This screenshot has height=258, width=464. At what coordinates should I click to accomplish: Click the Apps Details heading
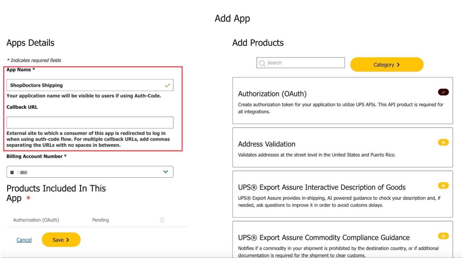[x=31, y=43]
